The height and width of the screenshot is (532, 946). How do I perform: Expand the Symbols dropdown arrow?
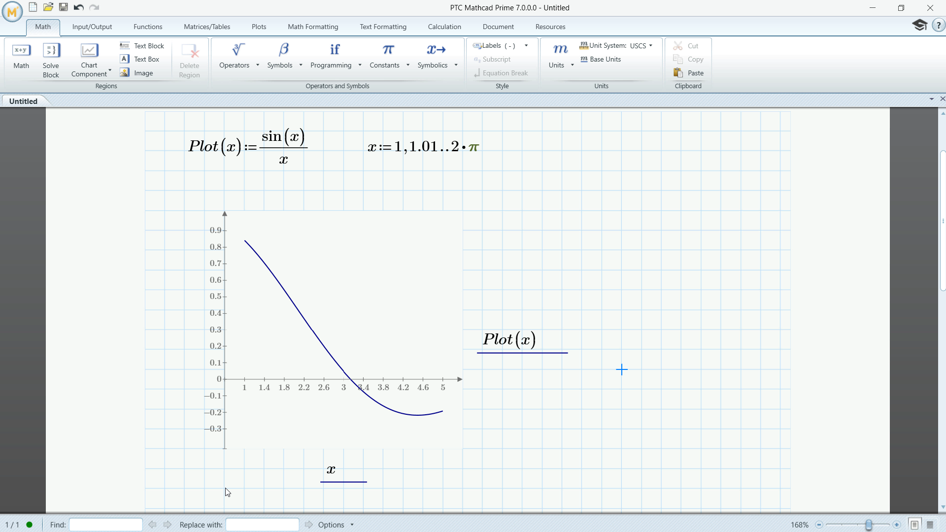coord(301,65)
